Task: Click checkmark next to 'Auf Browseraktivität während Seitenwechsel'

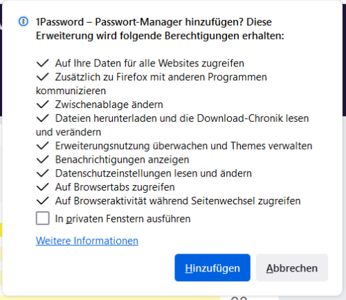Action: [x=42, y=201]
